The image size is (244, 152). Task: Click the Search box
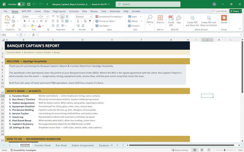pos(148,4)
